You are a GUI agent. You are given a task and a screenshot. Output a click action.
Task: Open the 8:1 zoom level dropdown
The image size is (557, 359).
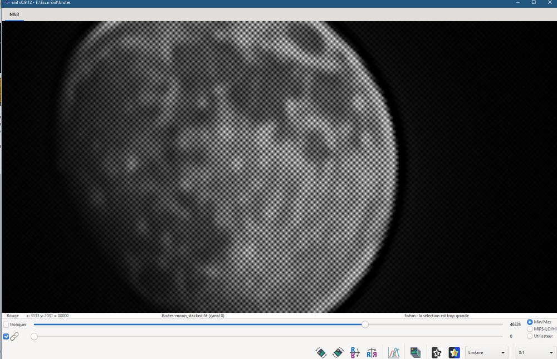click(x=536, y=353)
